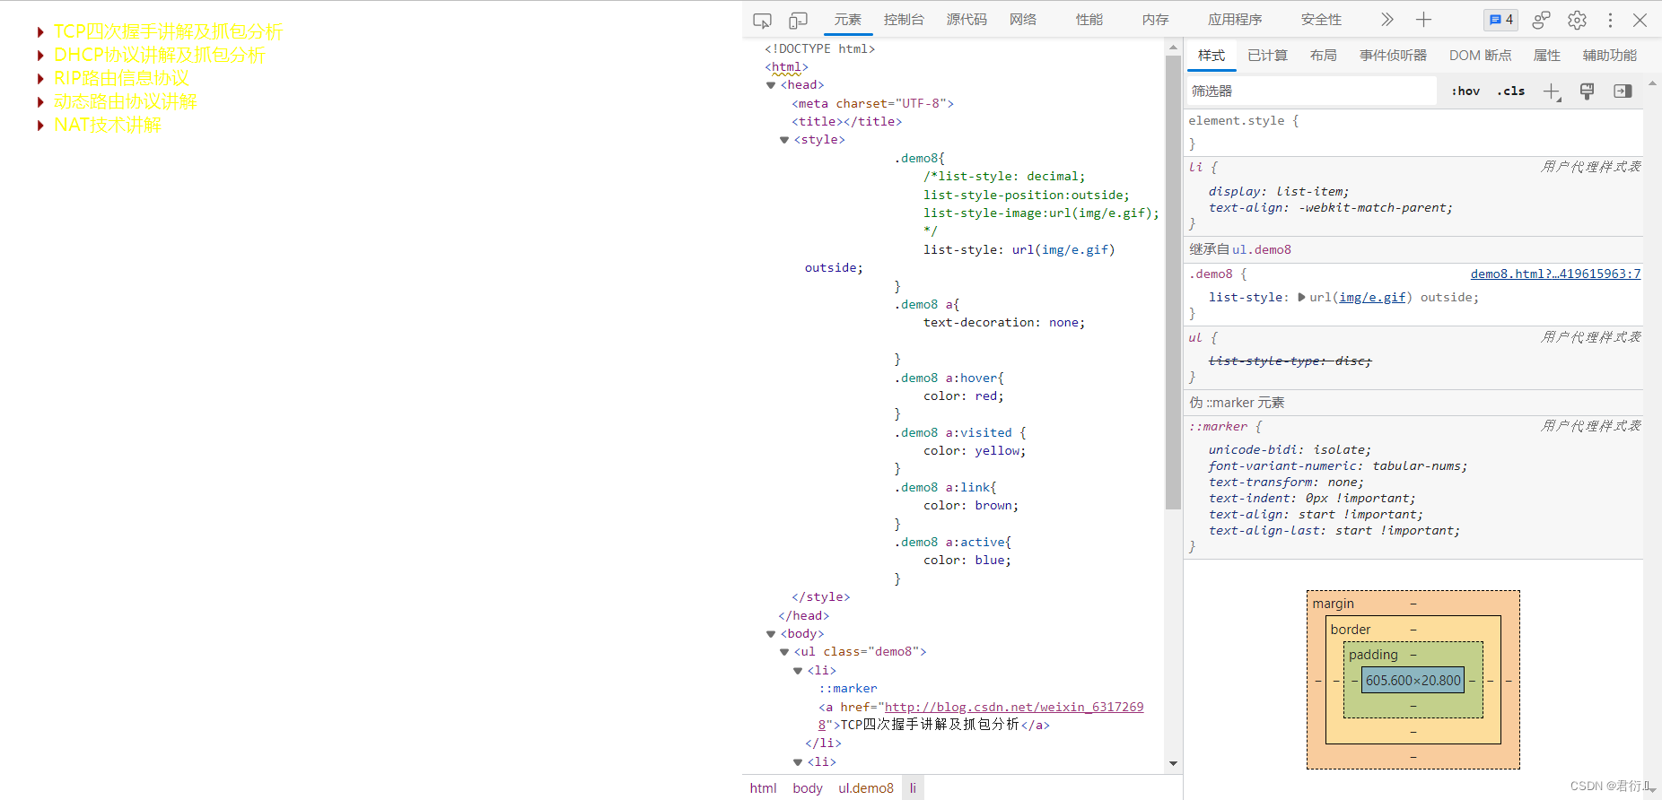Click the <!DOCTYPE html> line

pos(819,48)
